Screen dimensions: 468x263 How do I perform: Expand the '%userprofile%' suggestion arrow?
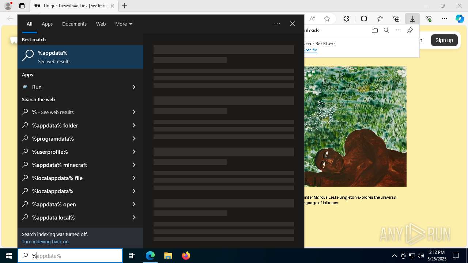point(134,152)
